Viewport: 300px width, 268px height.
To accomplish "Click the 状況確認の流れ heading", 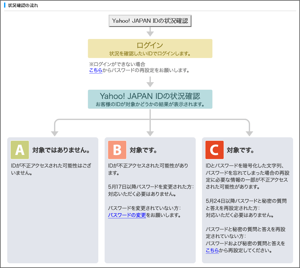I will (23, 6).
